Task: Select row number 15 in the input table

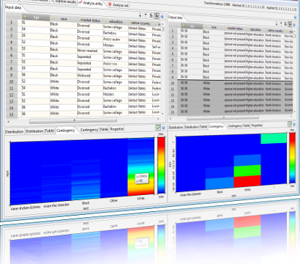Action: (x=12, y=114)
